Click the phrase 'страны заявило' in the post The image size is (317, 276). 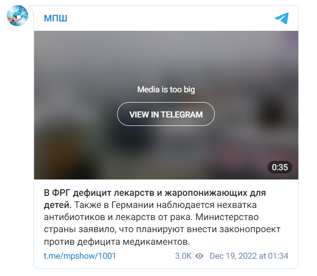pyautogui.click(x=80, y=229)
